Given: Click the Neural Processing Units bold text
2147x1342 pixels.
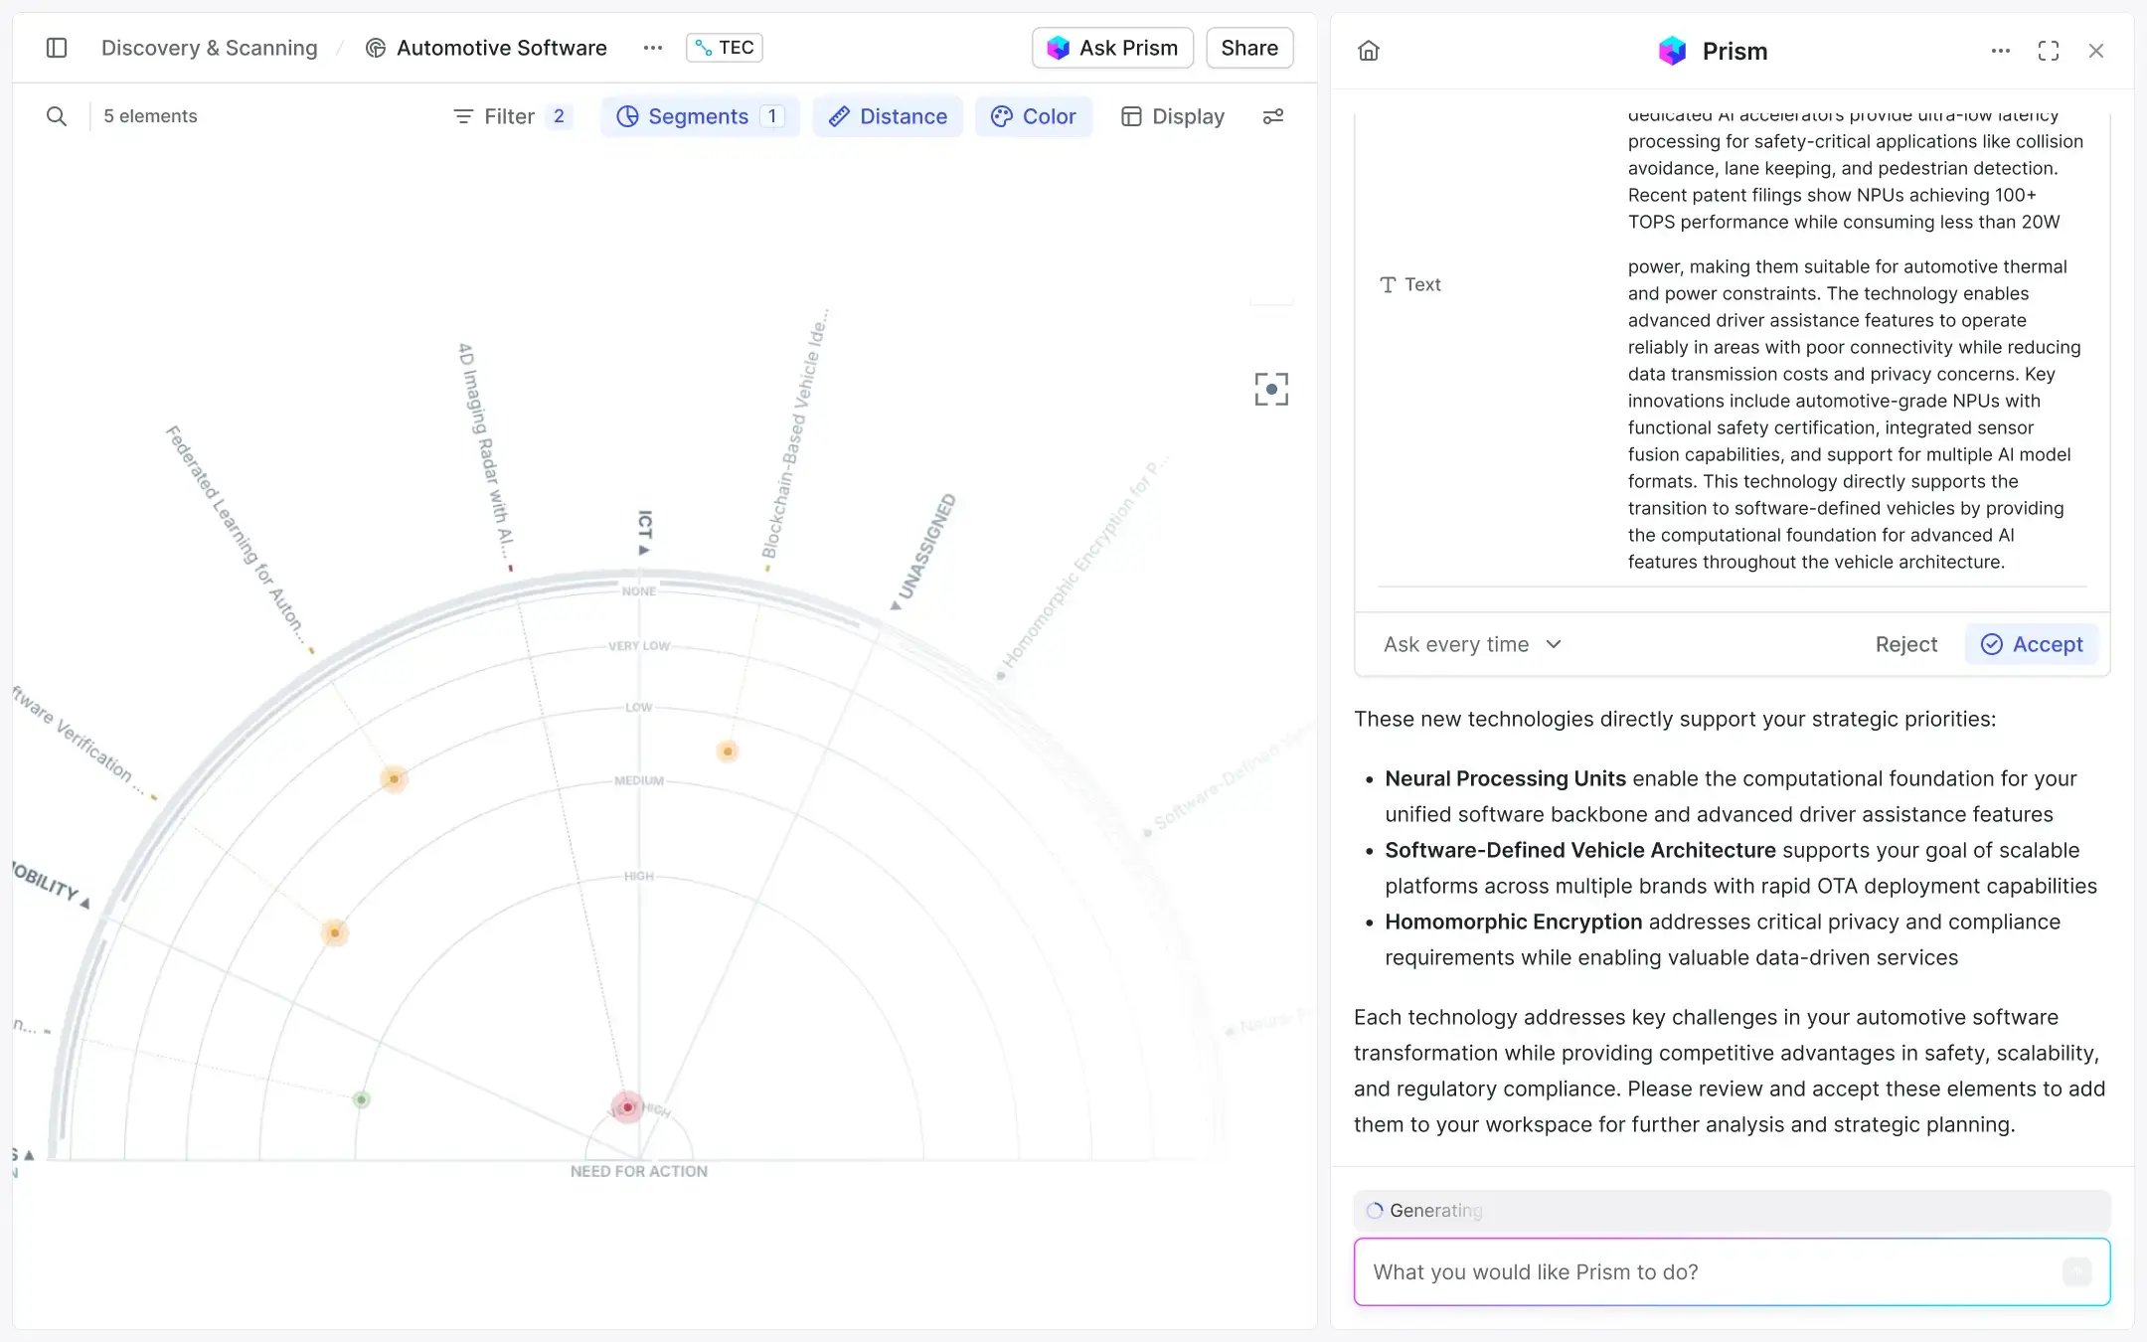Looking at the screenshot, I should [1505, 778].
